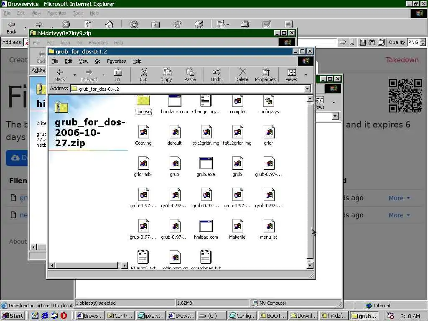Click Back in the grub_for_dos window toolbar

(x=60, y=75)
